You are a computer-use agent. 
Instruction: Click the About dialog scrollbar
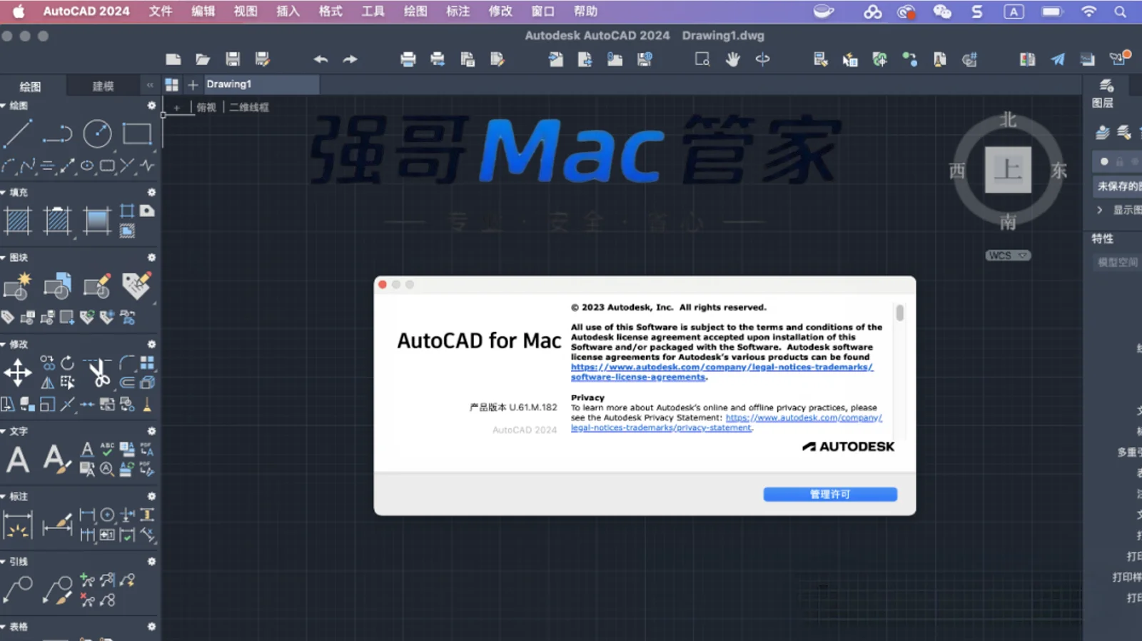pos(900,313)
